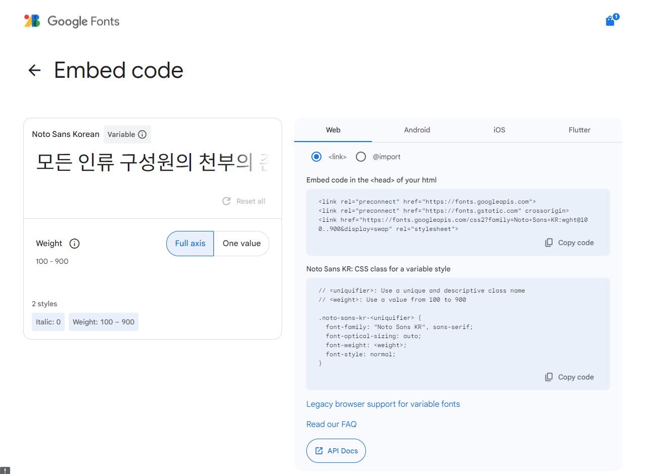Click the external link icon in API Docs
The height and width of the screenshot is (474, 646).
[319, 451]
